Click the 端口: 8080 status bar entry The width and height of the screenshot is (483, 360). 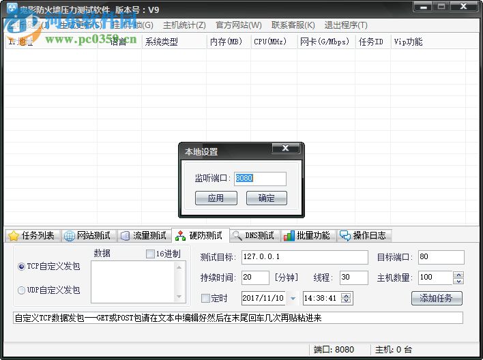coord(334,350)
